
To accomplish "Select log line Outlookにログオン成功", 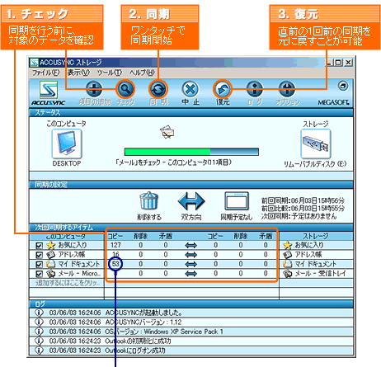I will click(x=191, y=351).
